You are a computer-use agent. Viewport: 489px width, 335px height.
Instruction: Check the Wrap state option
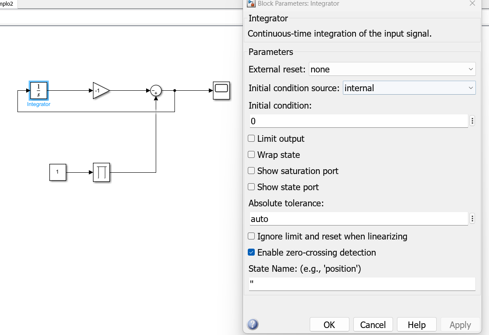pos(251,154)
